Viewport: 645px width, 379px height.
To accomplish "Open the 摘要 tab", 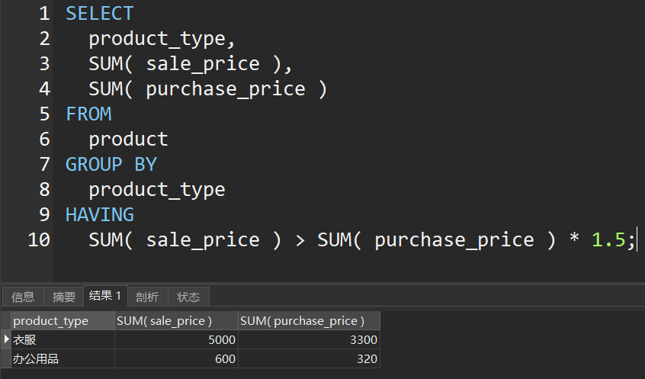I will click(64, 297).
